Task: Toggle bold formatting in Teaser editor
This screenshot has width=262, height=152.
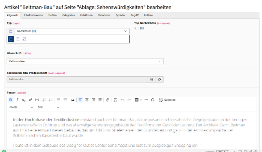Action: pos(11,100)
